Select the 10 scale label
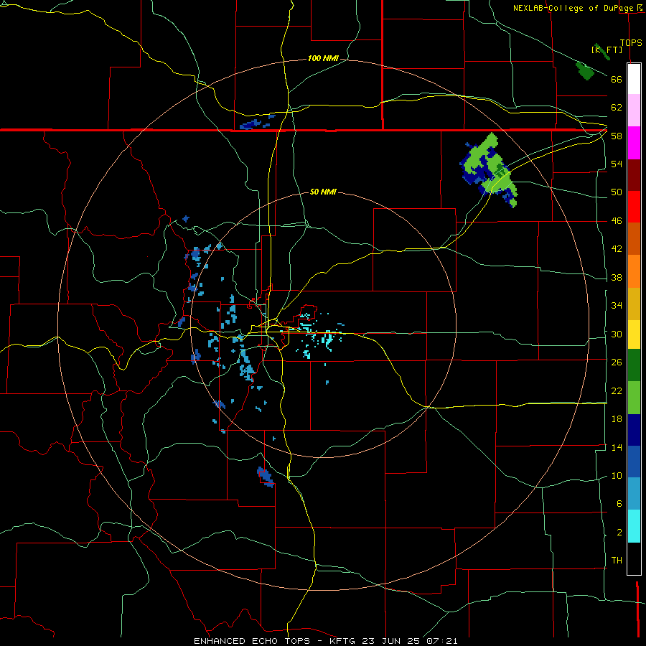Screen dimensions: 646x646 click(617, 475)
